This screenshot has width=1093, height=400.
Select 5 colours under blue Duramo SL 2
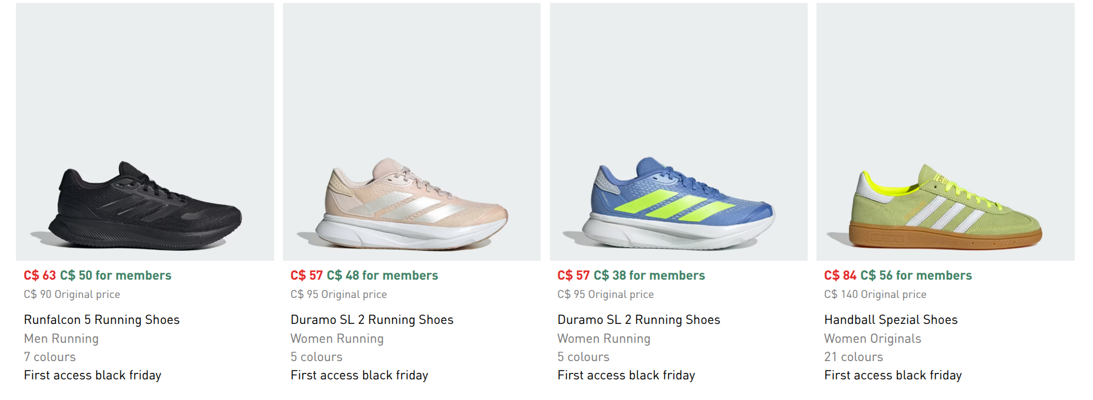click(x=583, y=356)
